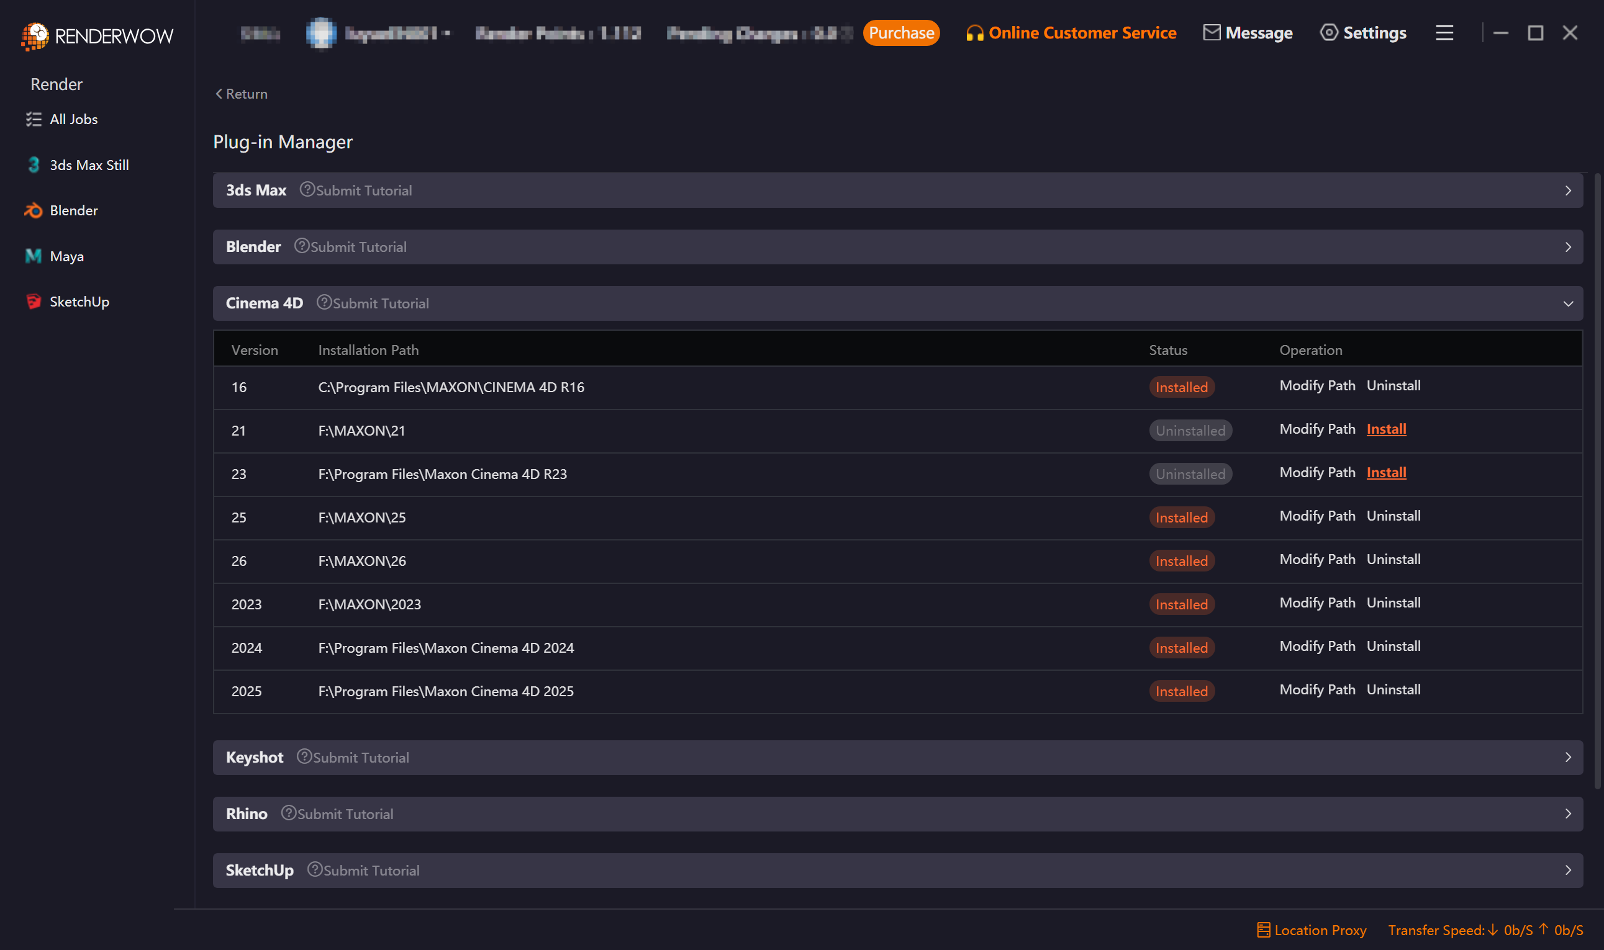
Task: Uninstall Cinema 4D version 16 plug-in
Action: [1393, 385]
